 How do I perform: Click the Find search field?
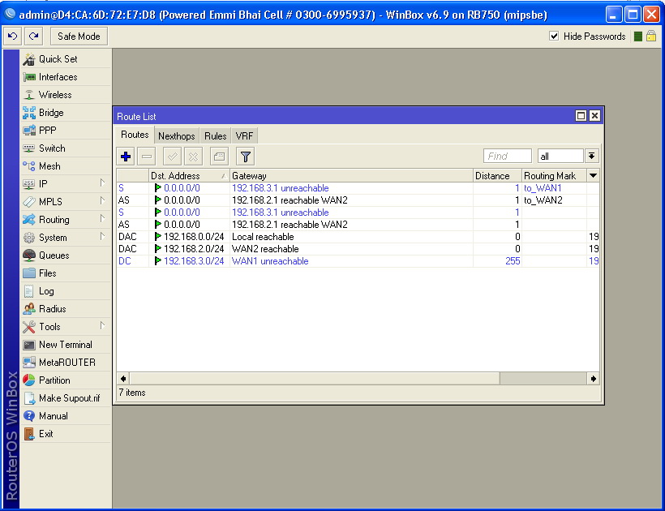tap(507, 156)
